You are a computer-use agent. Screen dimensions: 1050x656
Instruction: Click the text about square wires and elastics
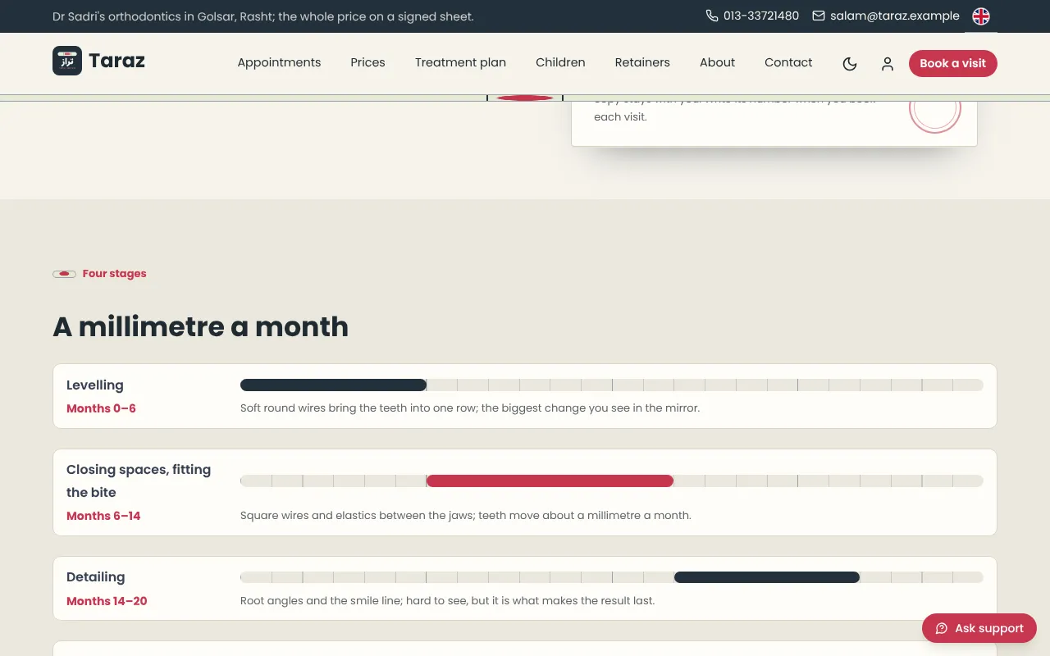tap(466, 516)
